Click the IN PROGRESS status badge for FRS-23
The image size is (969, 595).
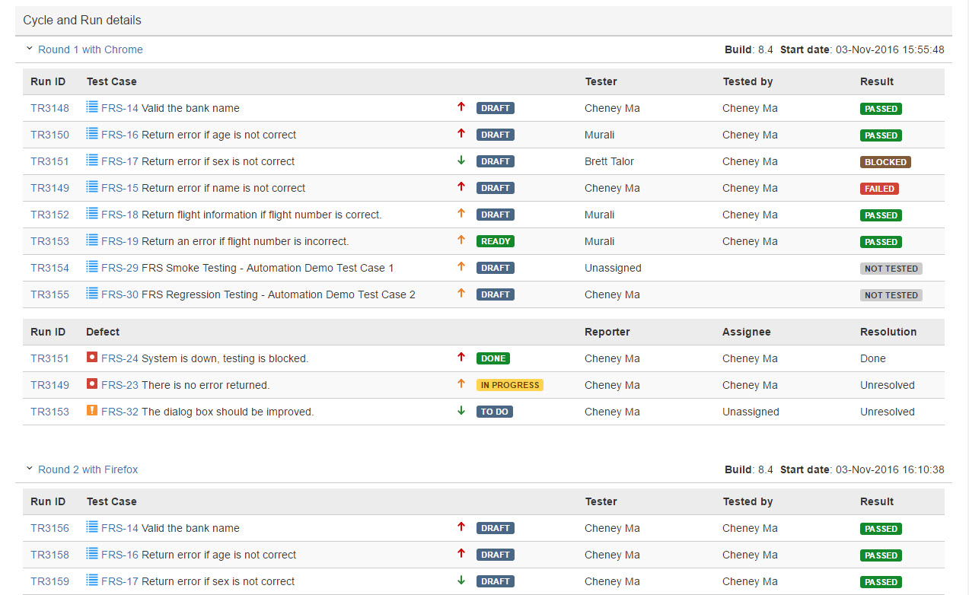point(510,385)
